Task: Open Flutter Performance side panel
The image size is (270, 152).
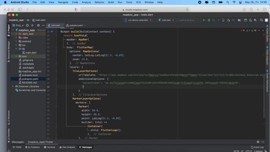Action: [267, 81]
